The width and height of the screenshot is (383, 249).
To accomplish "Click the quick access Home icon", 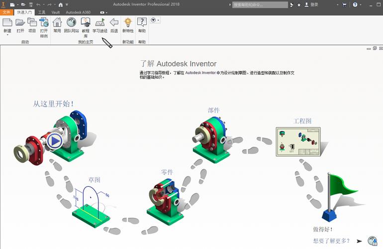I will tap(61, 4).
